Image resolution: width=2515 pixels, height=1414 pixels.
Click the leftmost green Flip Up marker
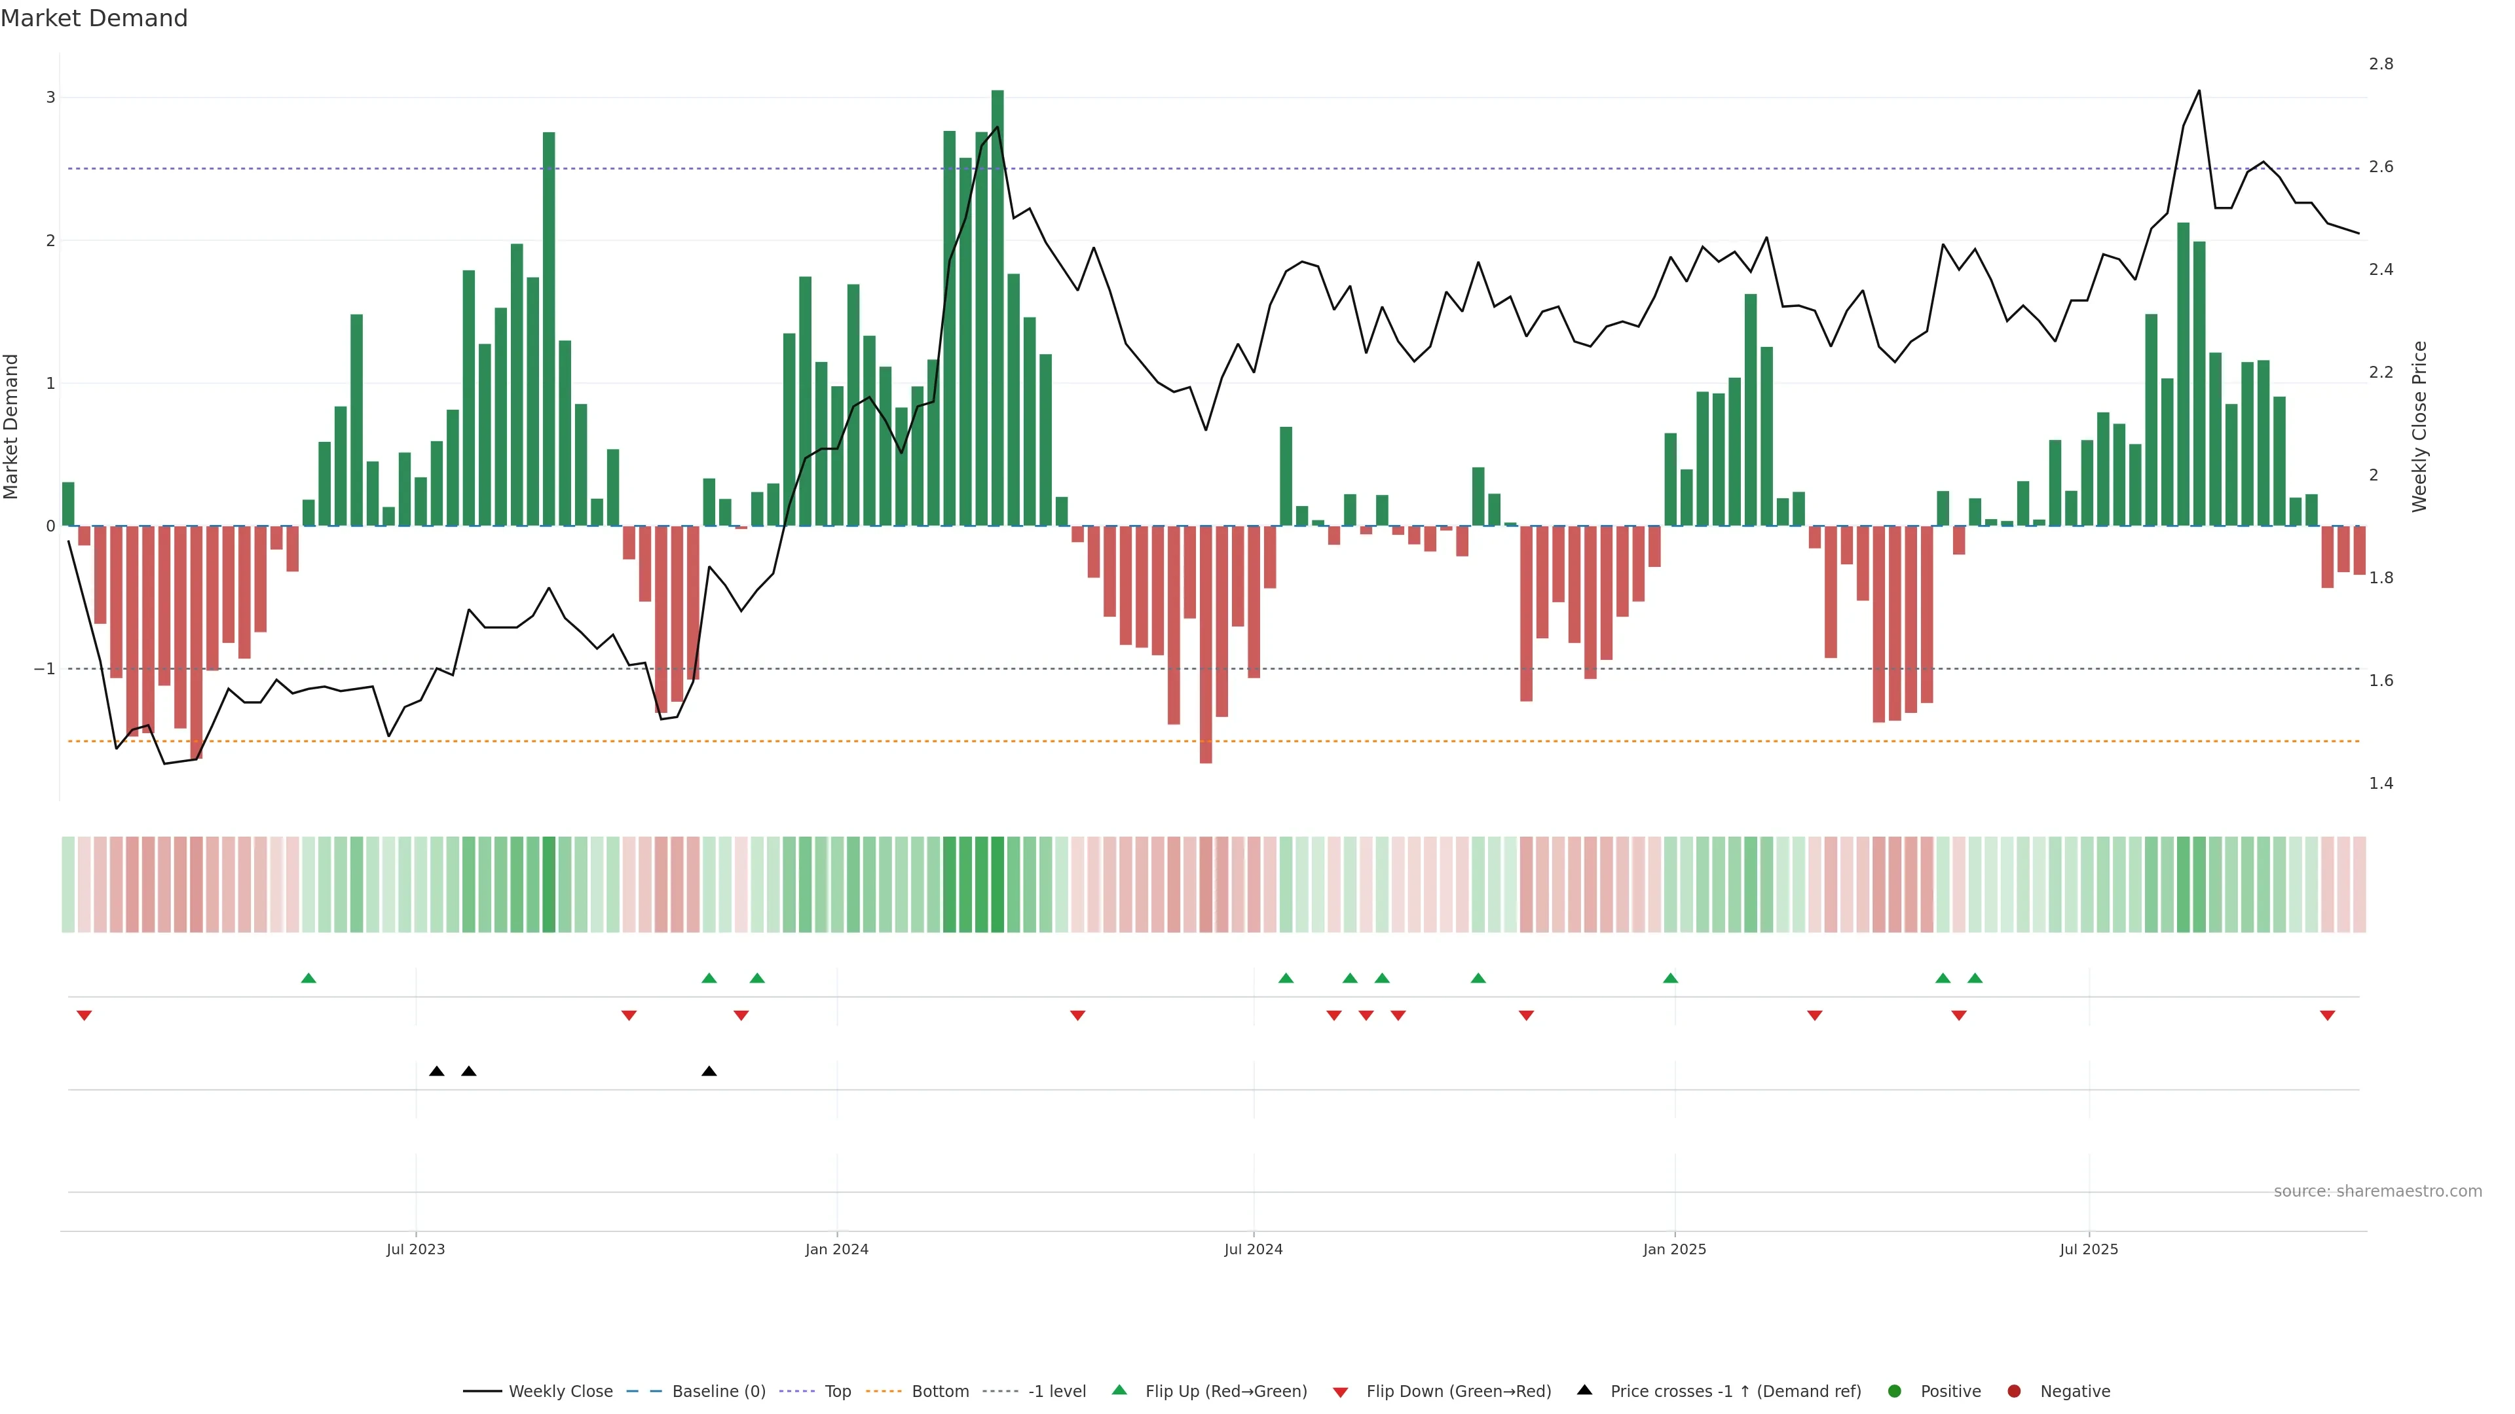point(308,978)
